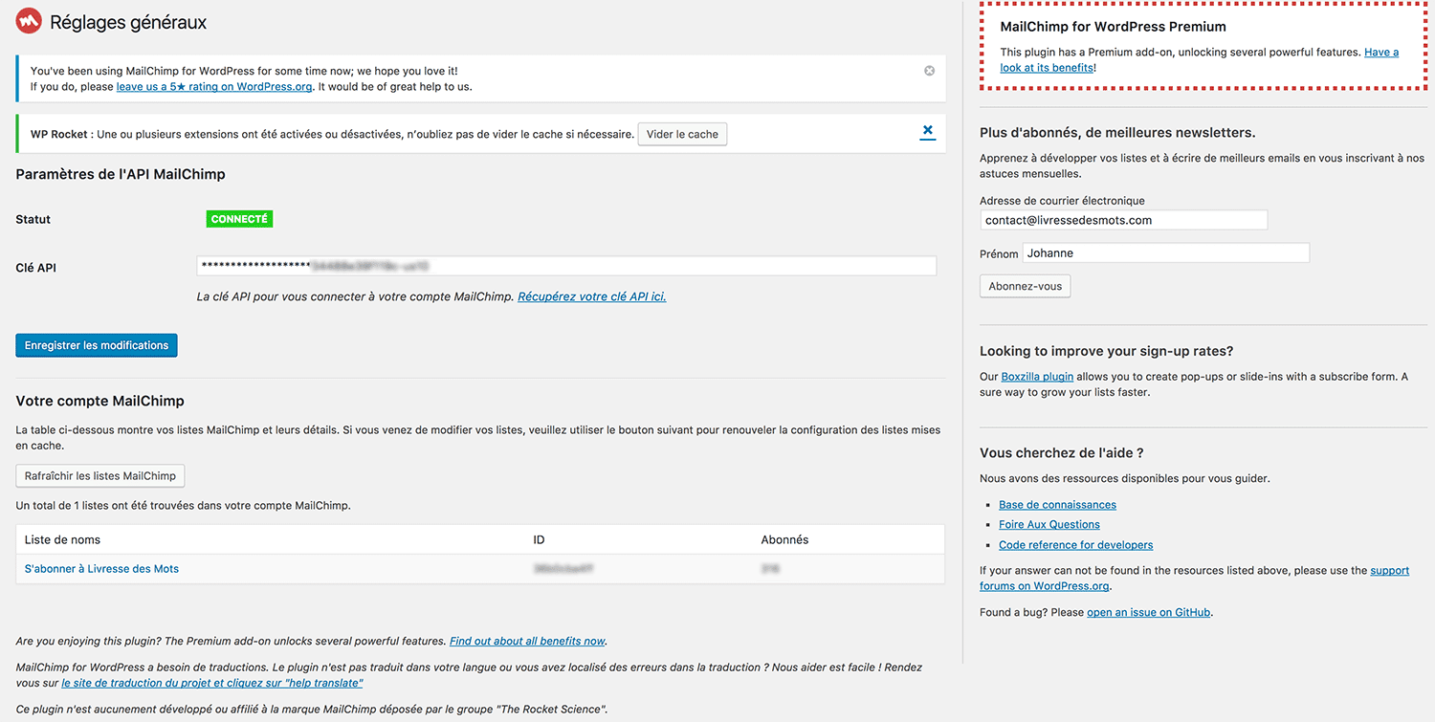The width and height of the screenshot is (1435, 722).
Task: Follow support forums on WordPress.org link
Action: tap(1044, 586)
